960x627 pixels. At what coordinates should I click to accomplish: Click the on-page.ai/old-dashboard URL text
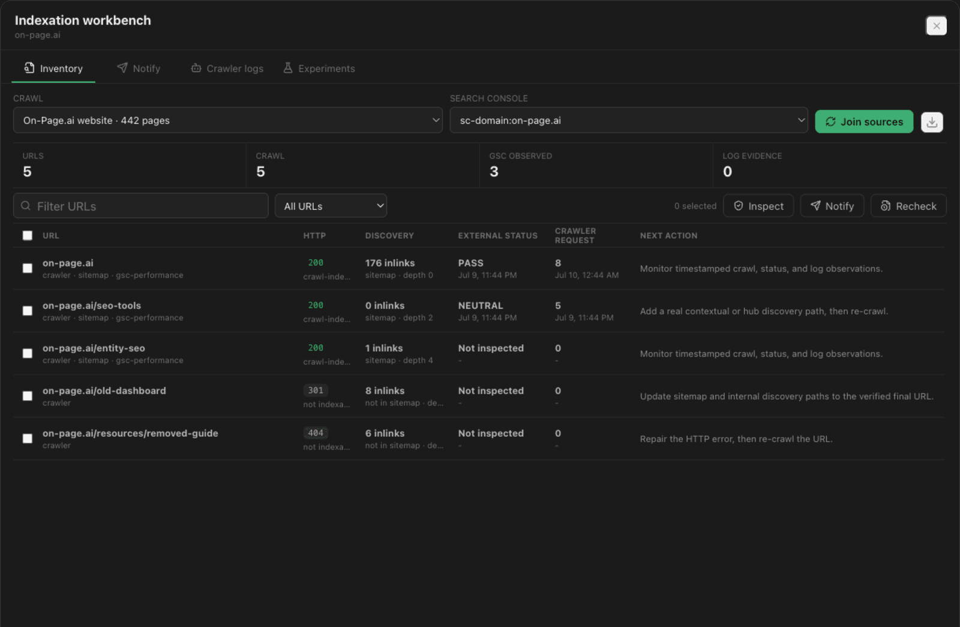(x=104, y=391)
